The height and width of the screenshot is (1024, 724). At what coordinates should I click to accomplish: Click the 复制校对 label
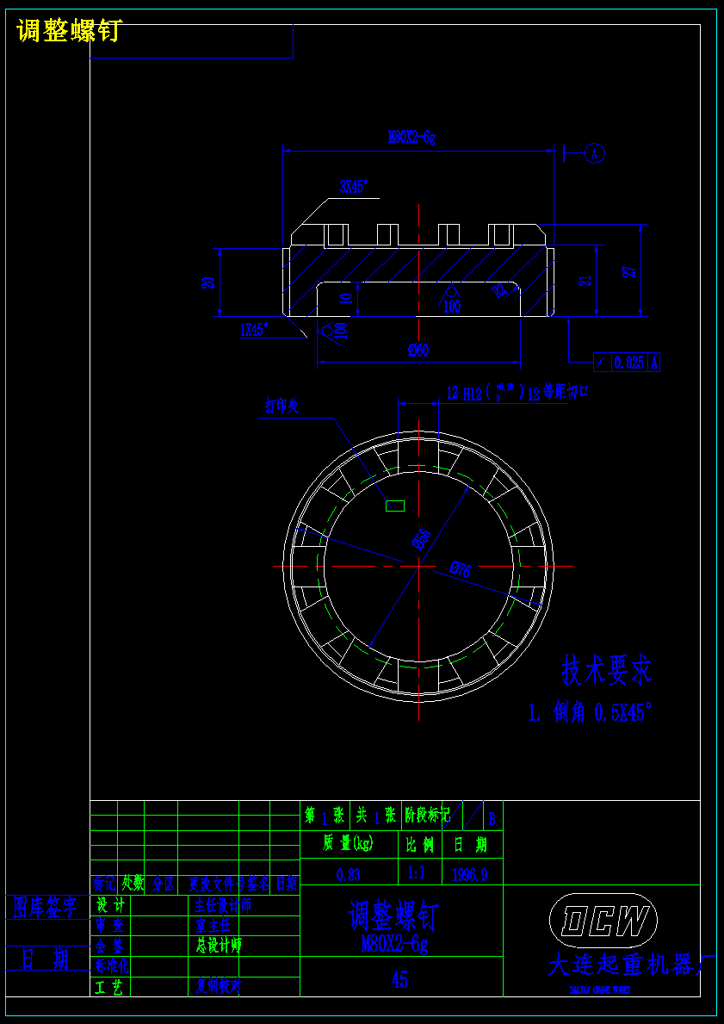pyautogui.click(x=218, y=985)
